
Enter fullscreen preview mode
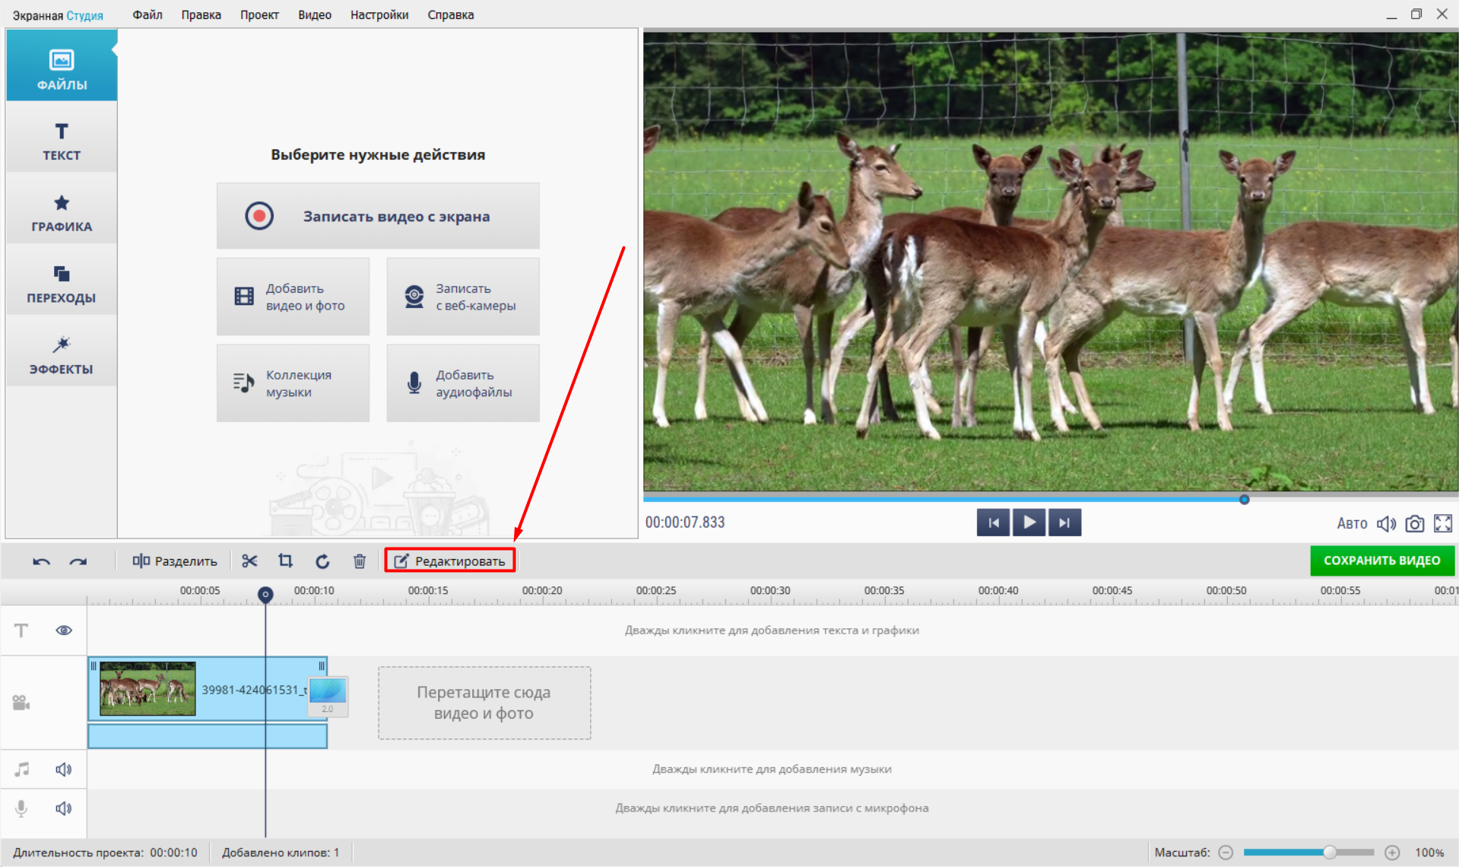[1442, 523]
